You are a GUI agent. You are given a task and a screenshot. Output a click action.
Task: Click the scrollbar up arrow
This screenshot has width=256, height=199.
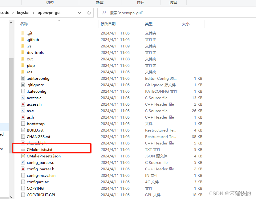(x=11, y=22)
